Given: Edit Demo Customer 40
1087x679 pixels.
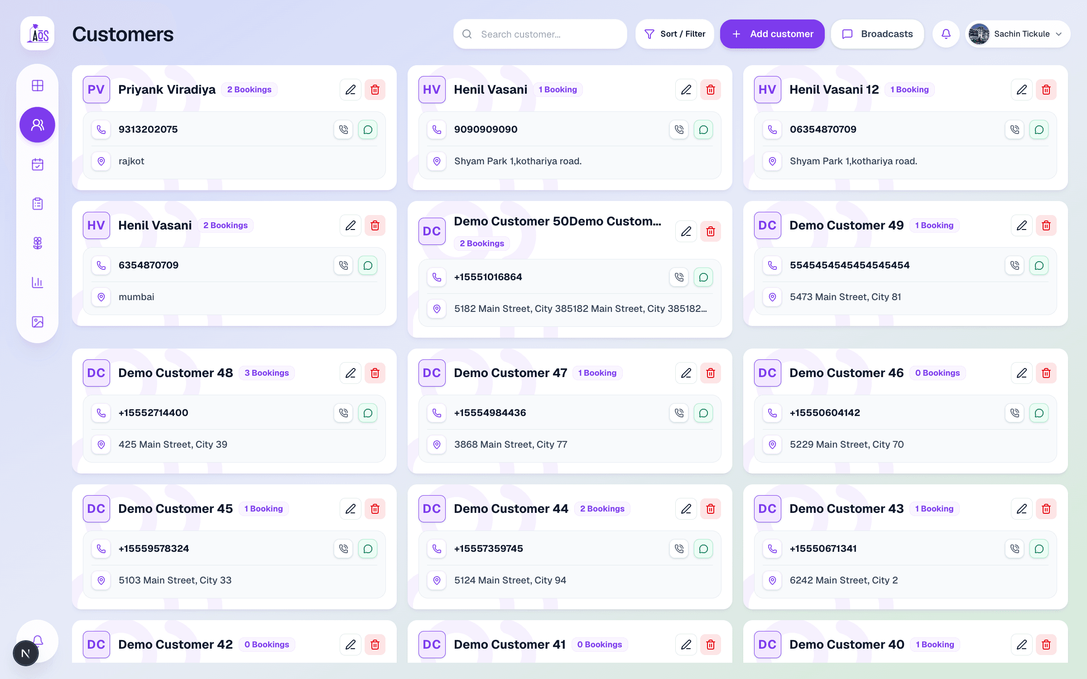Looking at the screenshot, I should (1022, 645).
